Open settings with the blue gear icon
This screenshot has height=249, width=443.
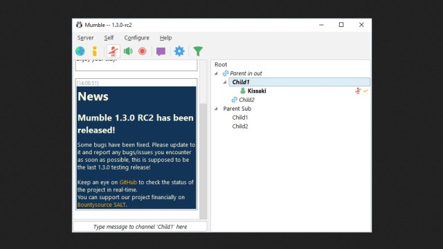(x=179, y=51)
